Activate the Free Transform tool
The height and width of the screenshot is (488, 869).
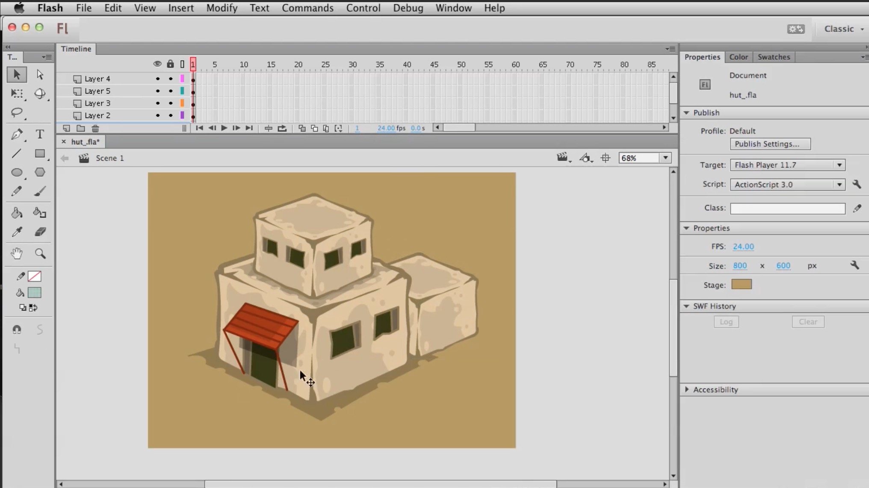coord(18,94)
